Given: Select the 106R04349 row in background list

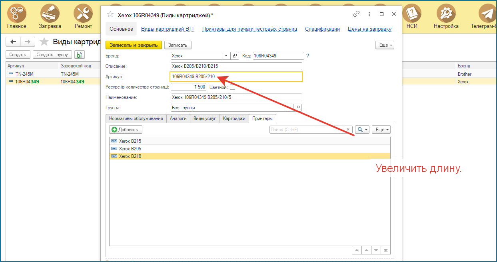Looking at the screenshot, I should [x=53, y=81].
